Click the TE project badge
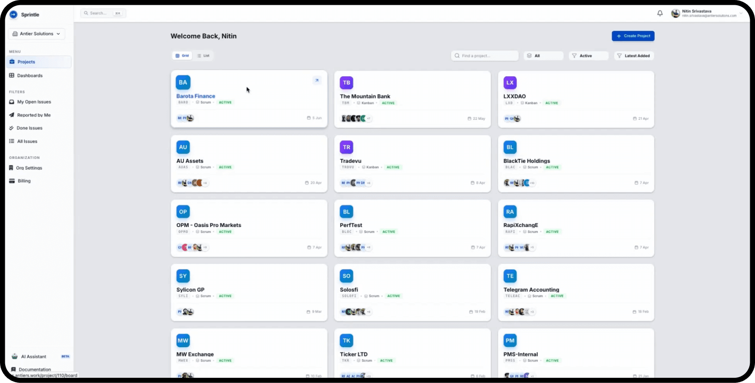Image resolution: width=755 pixels, height=383 pixels. click(510, 276)
